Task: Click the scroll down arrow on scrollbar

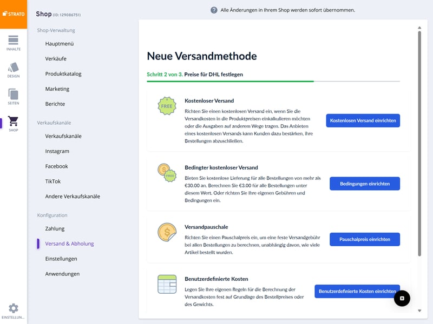Action: click(x=419, y=310)
